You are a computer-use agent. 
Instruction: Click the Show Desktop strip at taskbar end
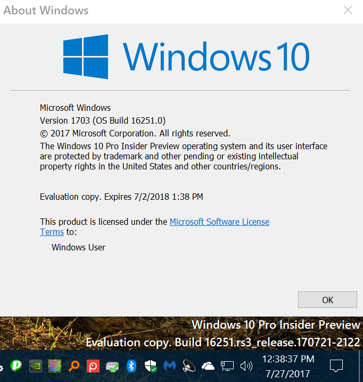click(360, 366)
